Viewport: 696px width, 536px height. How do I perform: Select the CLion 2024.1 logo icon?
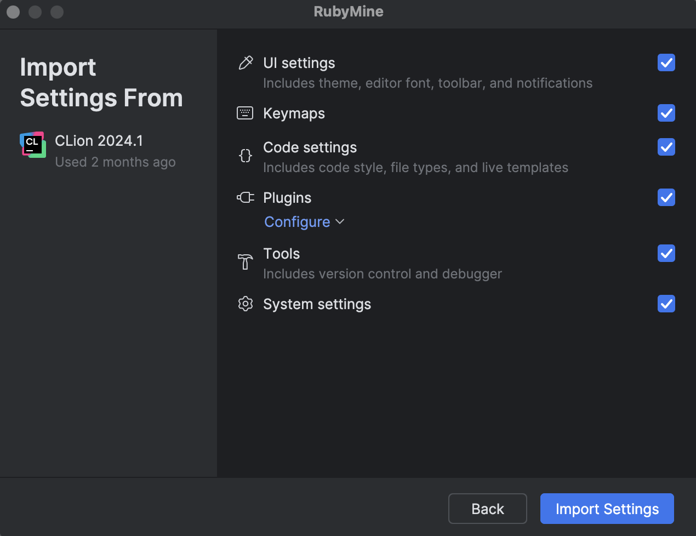tap(32, 144)
